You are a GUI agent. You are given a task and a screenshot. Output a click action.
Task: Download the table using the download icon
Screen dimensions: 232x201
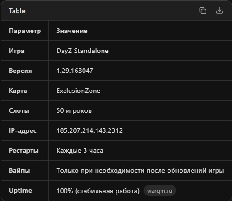(x=219, y=11)
